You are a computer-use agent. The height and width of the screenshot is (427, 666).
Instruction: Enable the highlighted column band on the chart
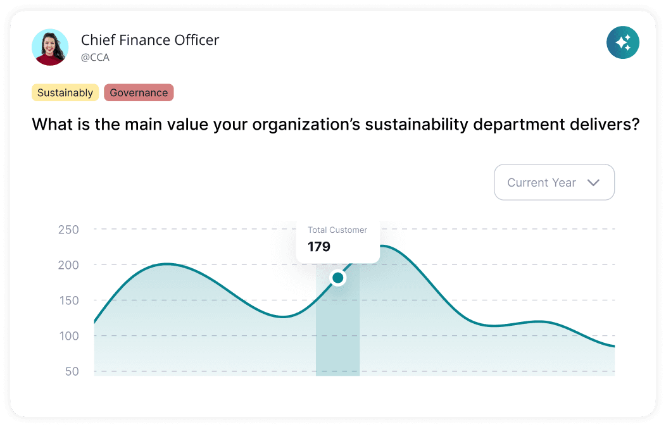[337, 329]
